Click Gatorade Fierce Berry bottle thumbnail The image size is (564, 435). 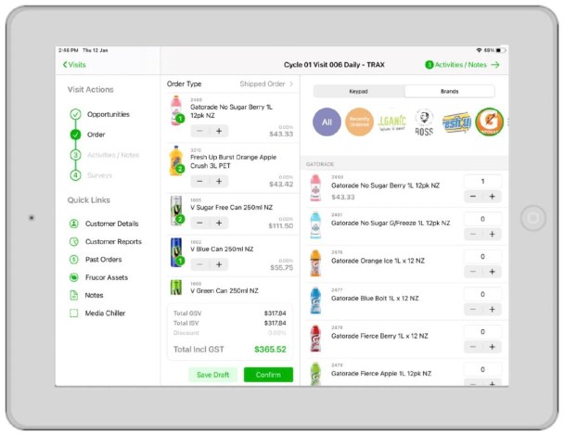click(315, 339)
